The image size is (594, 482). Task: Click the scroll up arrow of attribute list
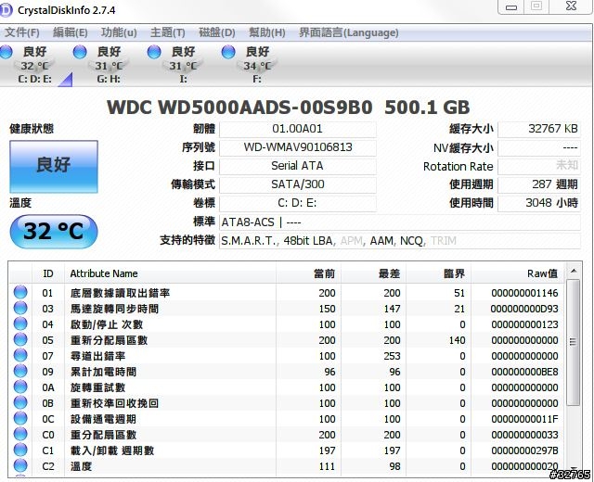pos(574,271)
